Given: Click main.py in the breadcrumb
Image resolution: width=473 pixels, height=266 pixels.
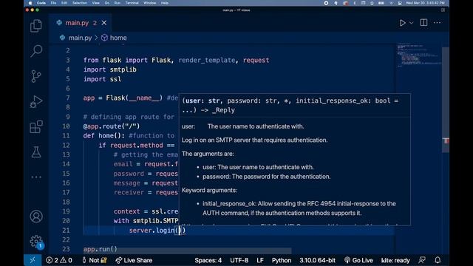Looking at the screenshot, I should click(x=80, y=38).
